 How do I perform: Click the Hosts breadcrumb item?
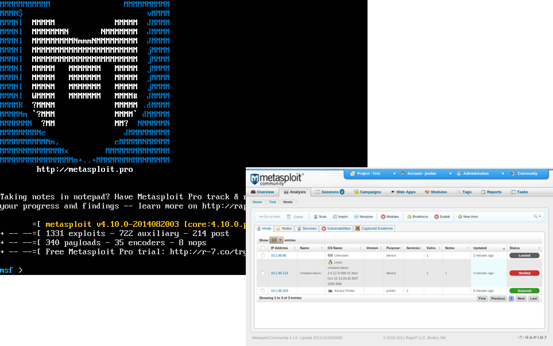[288, 202]
